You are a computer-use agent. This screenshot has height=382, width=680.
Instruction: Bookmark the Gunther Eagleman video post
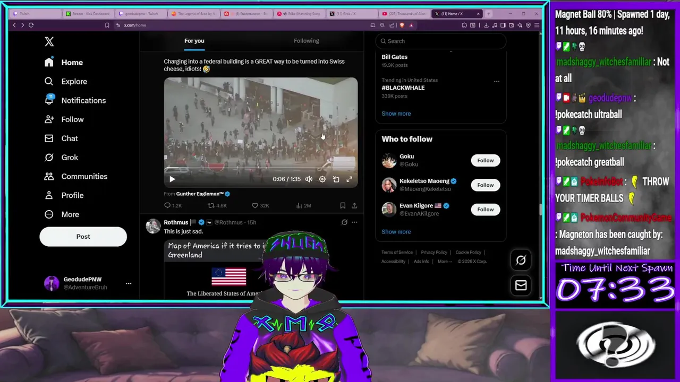point(343,205)
